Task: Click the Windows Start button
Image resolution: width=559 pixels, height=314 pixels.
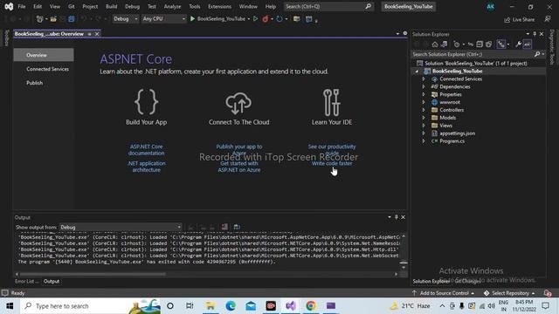Action: pos(10,306)
